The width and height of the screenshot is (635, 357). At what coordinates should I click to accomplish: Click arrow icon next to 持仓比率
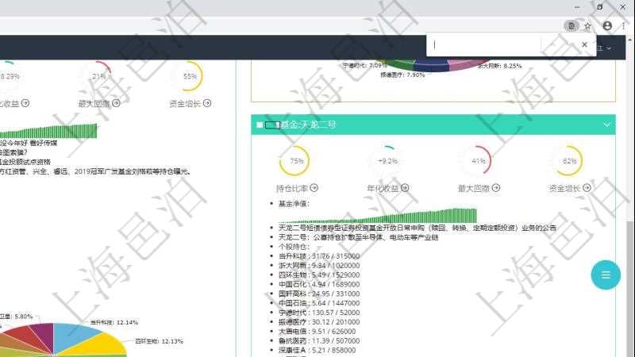pos(314,188)
